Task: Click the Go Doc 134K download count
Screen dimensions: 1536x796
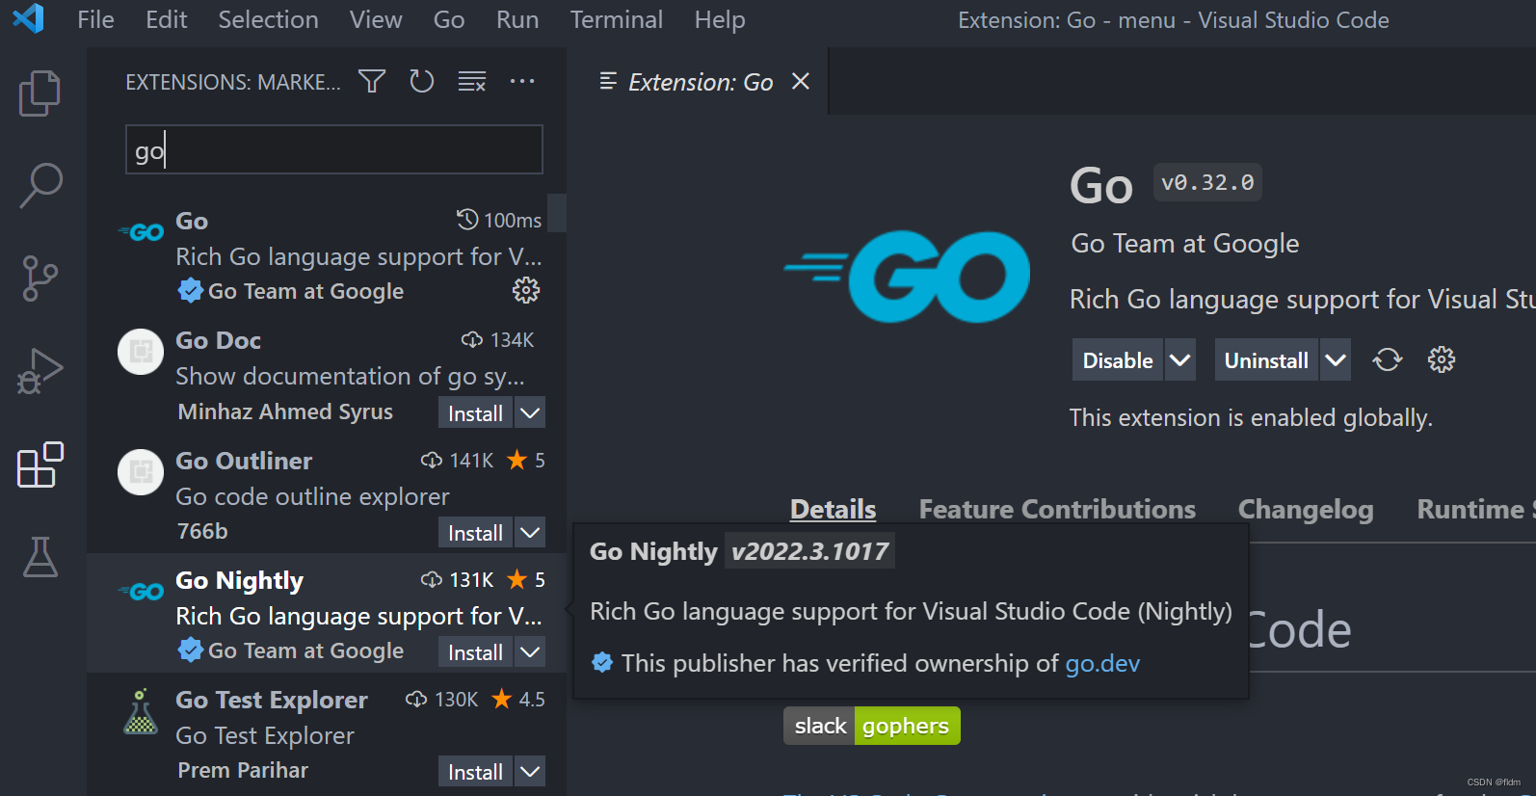Action: click(498, 340)
